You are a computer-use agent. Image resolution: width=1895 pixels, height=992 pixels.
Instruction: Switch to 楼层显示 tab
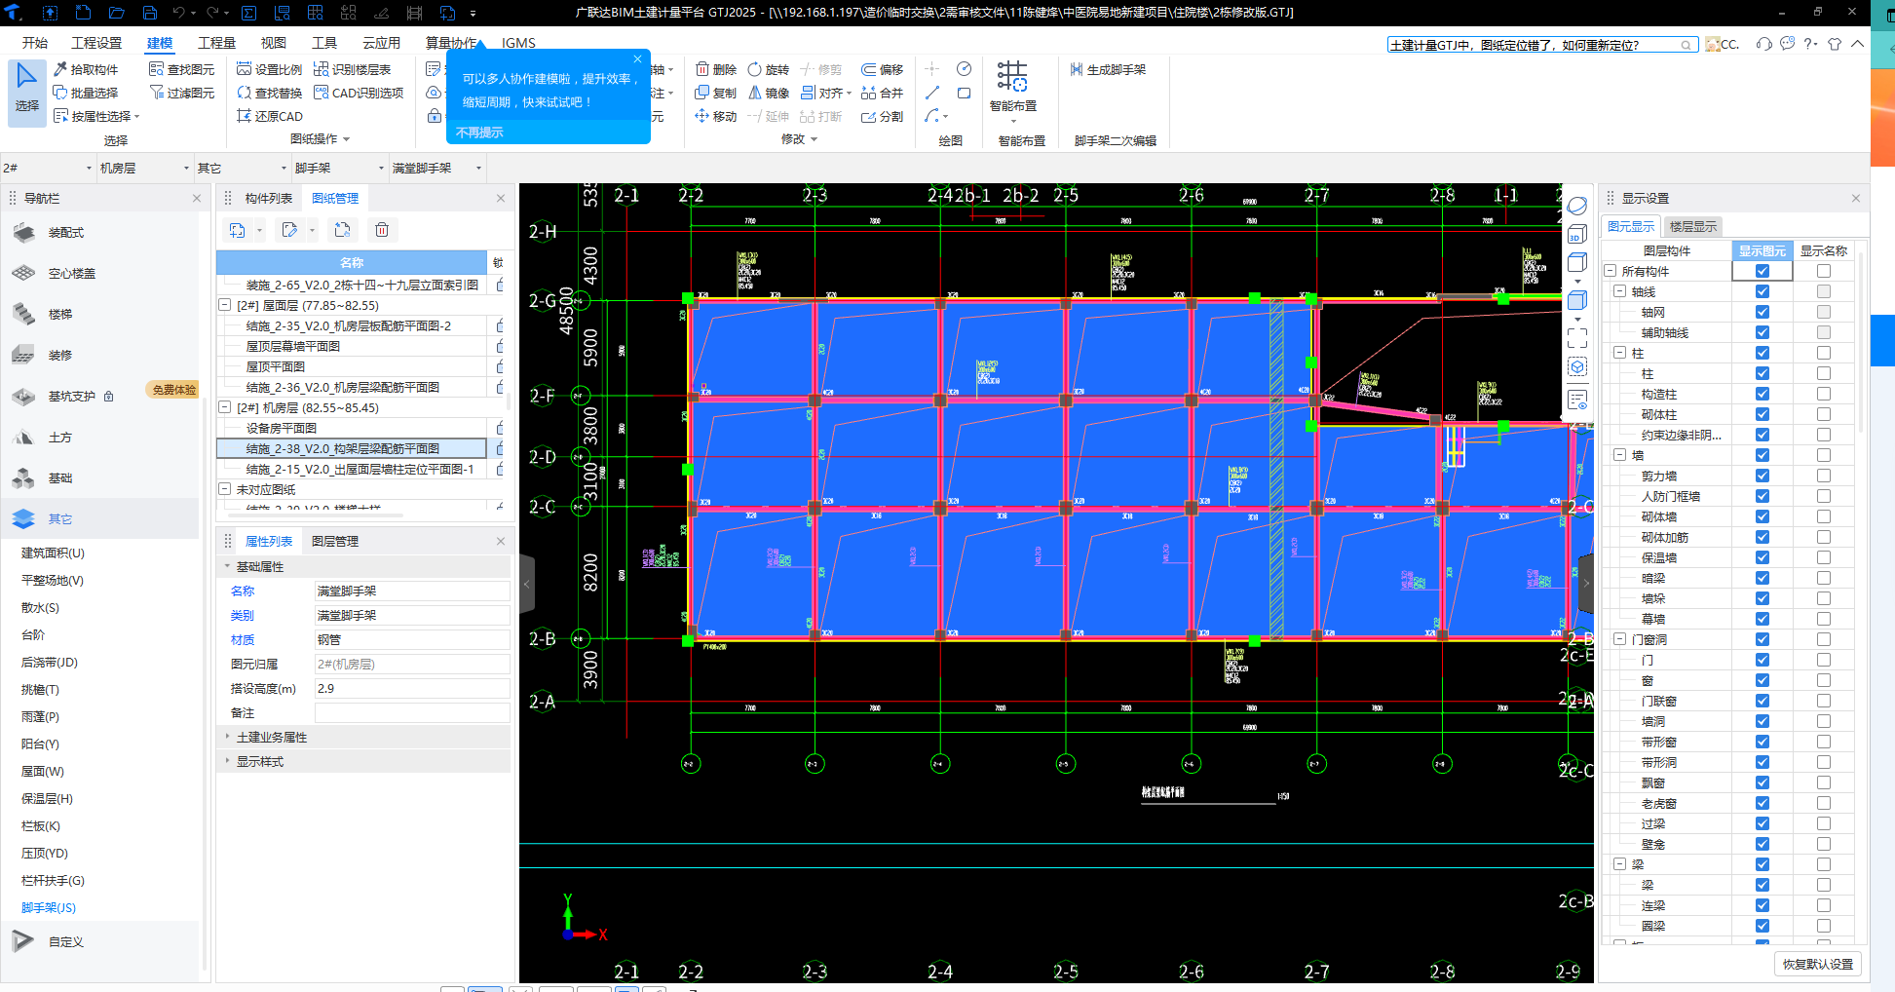1693,226
